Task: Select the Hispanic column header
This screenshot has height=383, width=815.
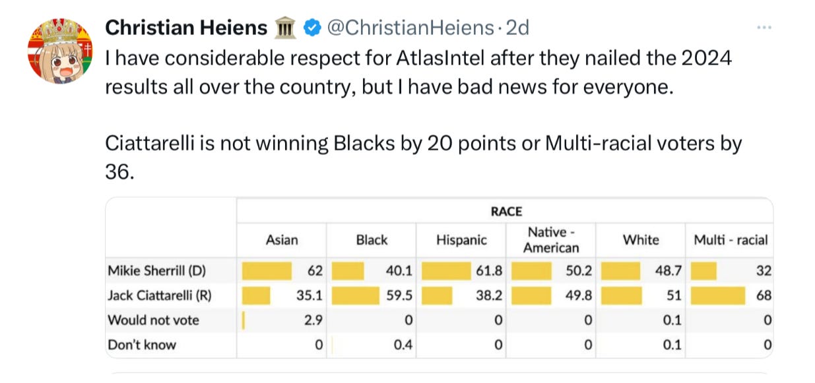Action: click(x=461, y=240)
